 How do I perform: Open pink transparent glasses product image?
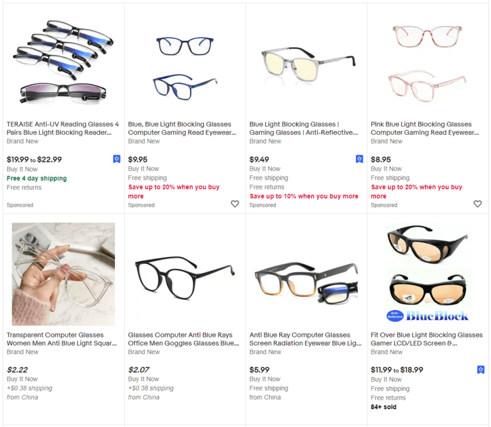pyautogui.click(x=427, y=63)
